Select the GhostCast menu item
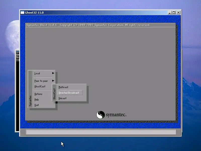201x151 pixels. pyautogui.click(x=40, y=86)
